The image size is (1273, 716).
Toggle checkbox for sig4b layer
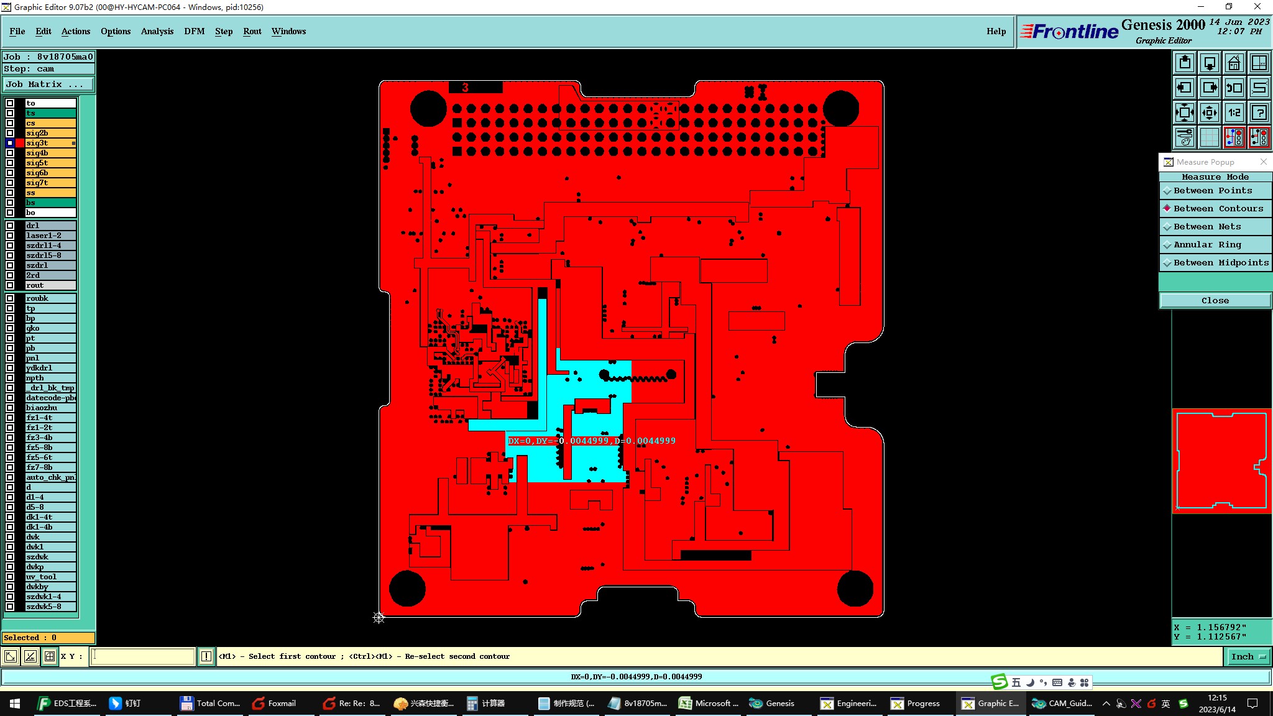[10, 153]
